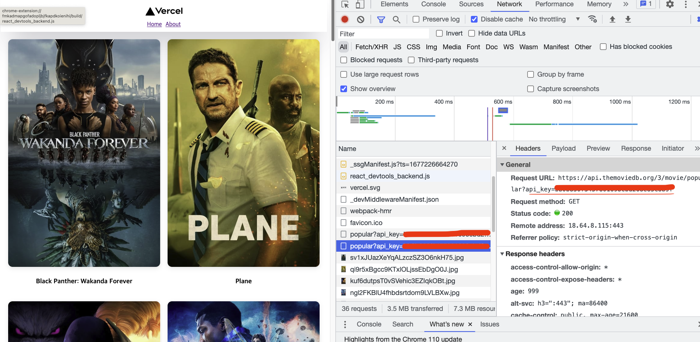Enable the Preserve log checkbox
700x342 pixels.
416,19
